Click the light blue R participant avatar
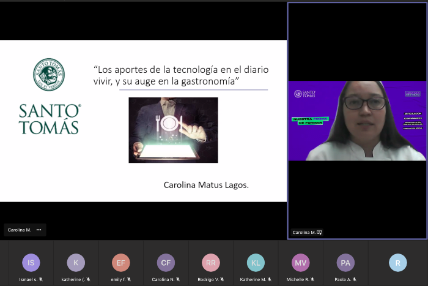 [397, 263]
